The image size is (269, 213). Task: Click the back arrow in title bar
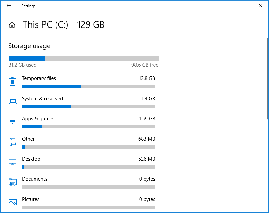(8, 6)
